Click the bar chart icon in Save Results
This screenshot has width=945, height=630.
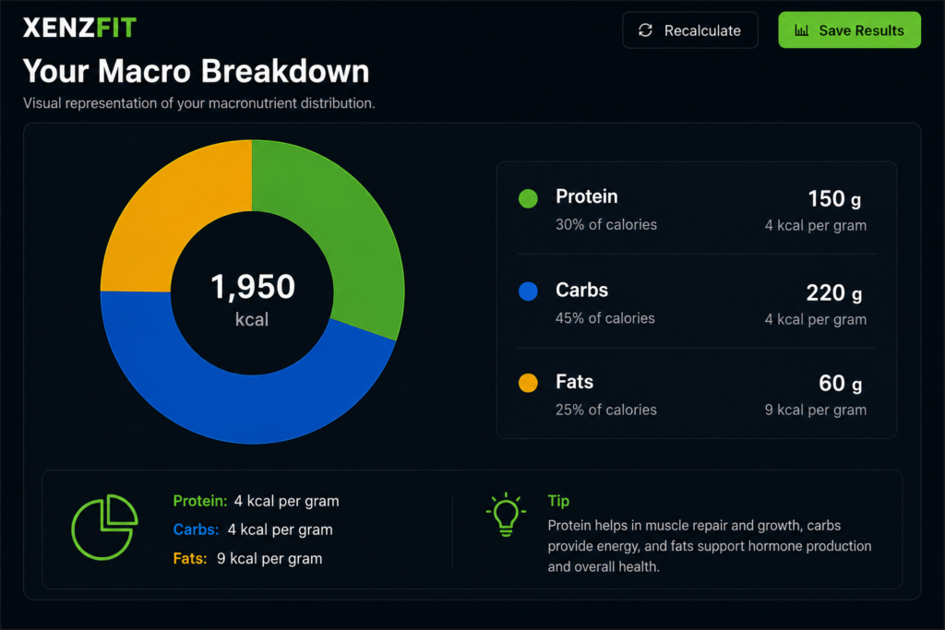pyautogui.click(x=802, y=30)
